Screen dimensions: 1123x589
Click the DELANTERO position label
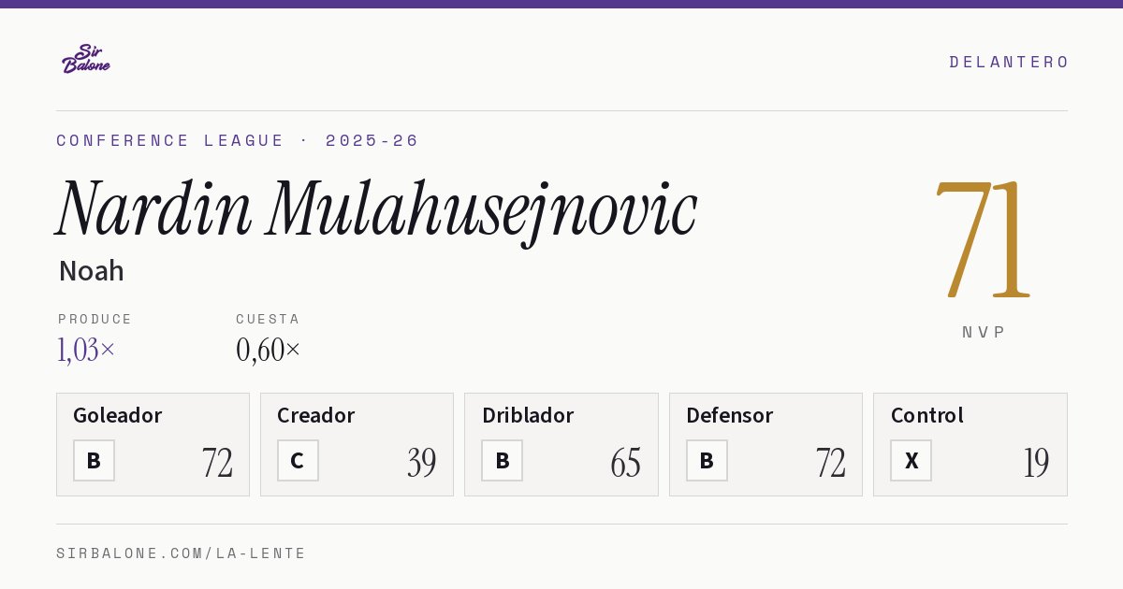(x=1009, y=62)
